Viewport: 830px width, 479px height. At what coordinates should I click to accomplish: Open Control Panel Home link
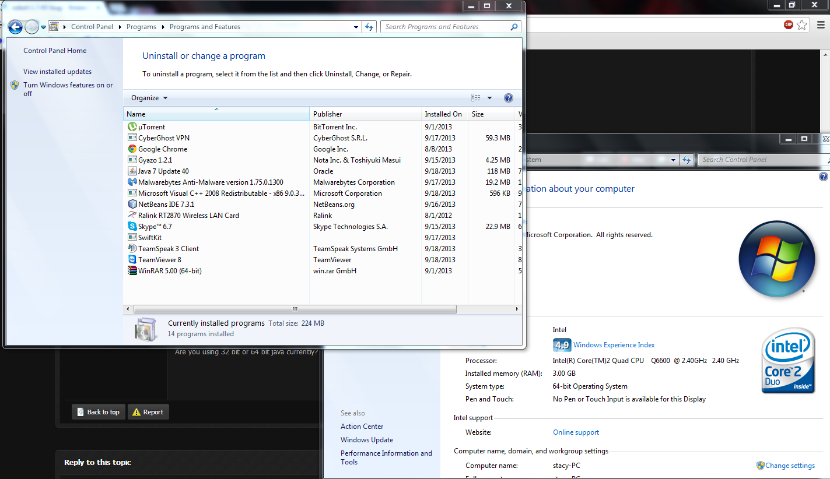(x=55, y=51)
